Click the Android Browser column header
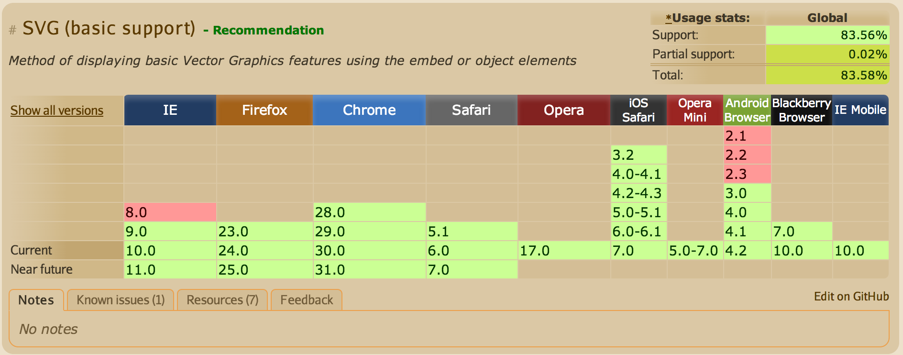The image size is (903, 355). [747, 110]
